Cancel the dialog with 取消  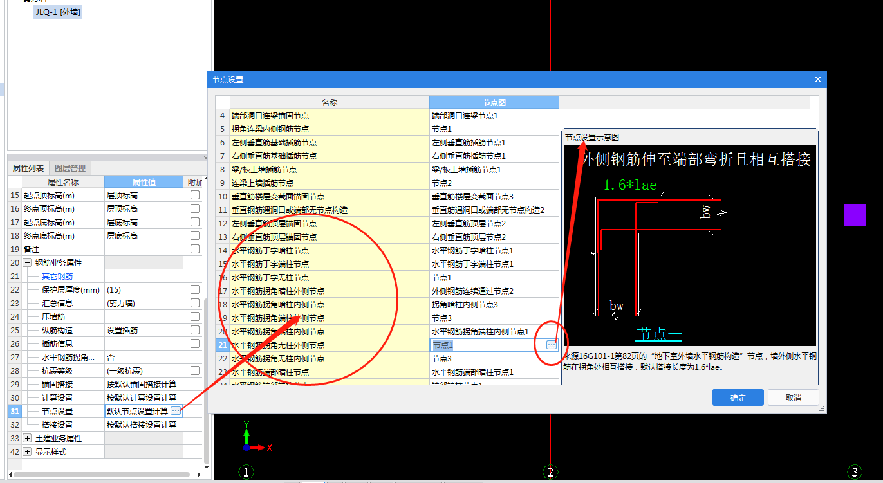point(794,397)
